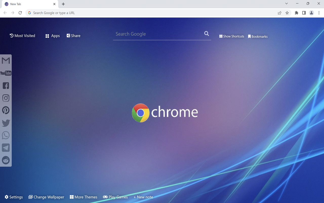Viewport: 324px width, 203px height.
Task: Click the Chrome logo in center
Action: [x=165, y=113]
